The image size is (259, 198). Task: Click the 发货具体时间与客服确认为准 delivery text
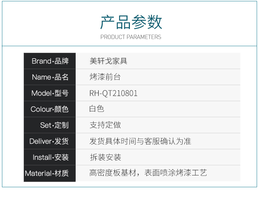[x=140, y=141]
